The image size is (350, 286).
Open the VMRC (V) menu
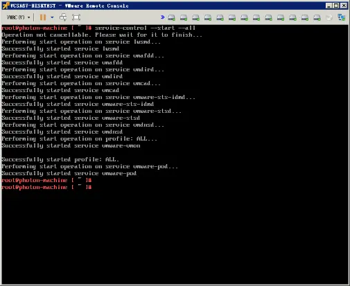click(18, 17)
